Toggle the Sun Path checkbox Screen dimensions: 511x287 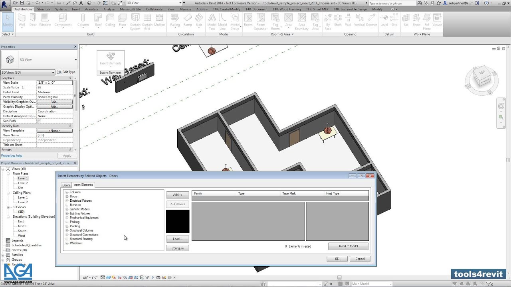pos(39,121)
